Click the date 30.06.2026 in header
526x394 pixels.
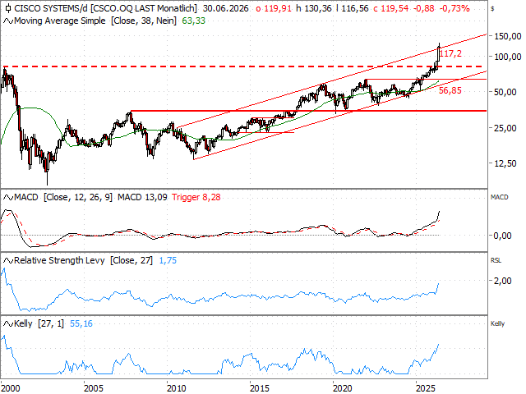pos(226,8)
